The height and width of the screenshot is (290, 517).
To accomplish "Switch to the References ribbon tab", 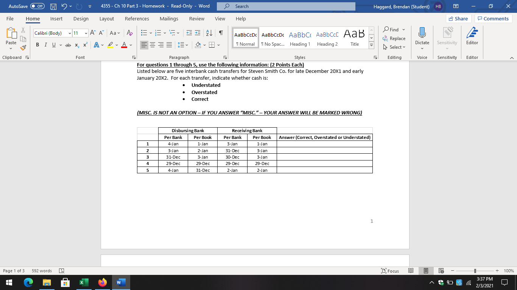I will tap(137, 19).
